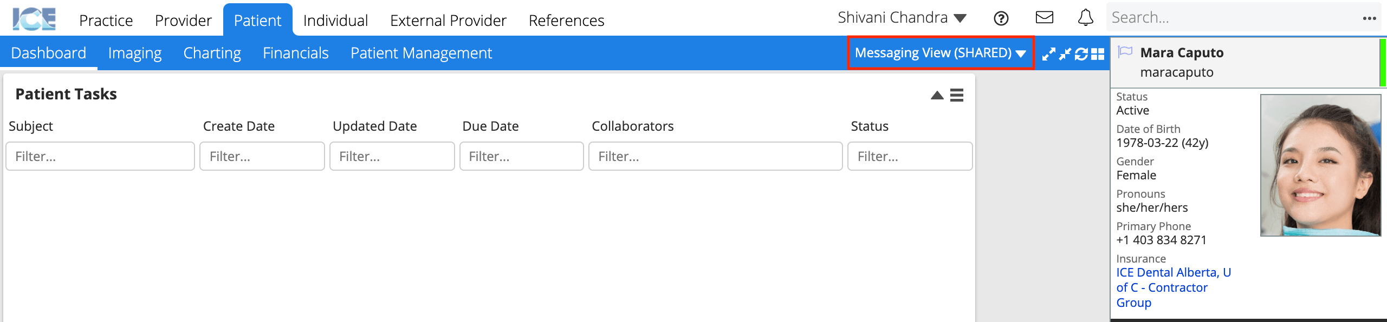Image resolution: width=1387 pixels, height=322 pixels.
Task: Collapse the Patient Tasks panel
Action: click(x=937, y=96)
